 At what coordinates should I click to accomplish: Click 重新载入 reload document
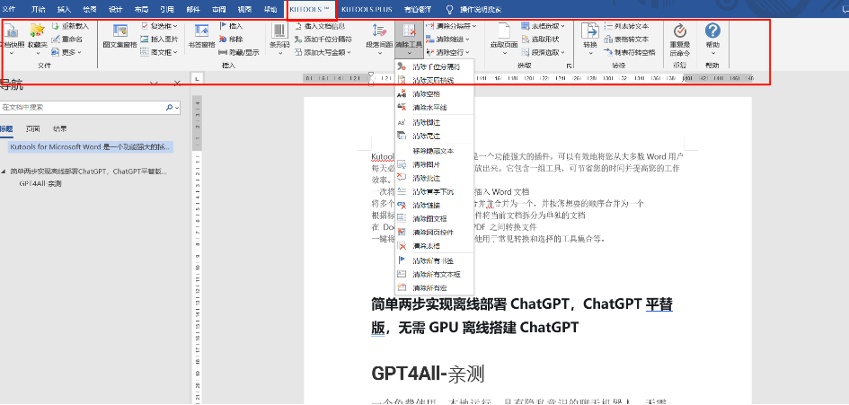70,25
